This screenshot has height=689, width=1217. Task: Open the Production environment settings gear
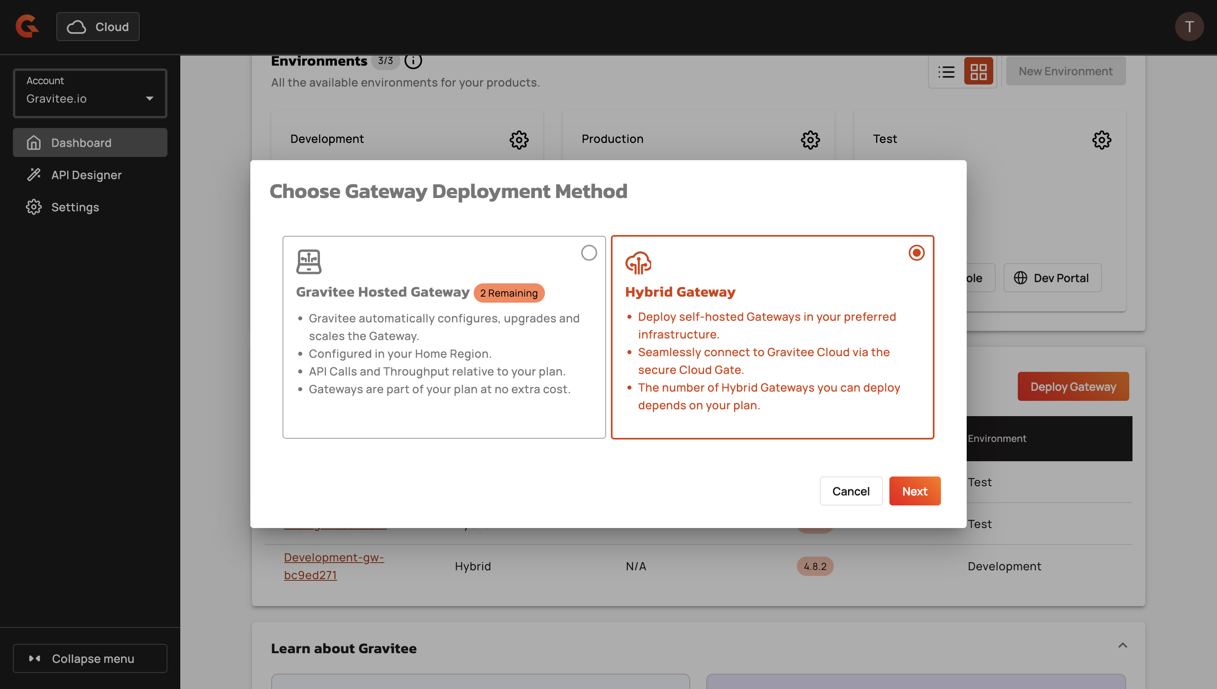pyautogui.click(x=810, y=140)
